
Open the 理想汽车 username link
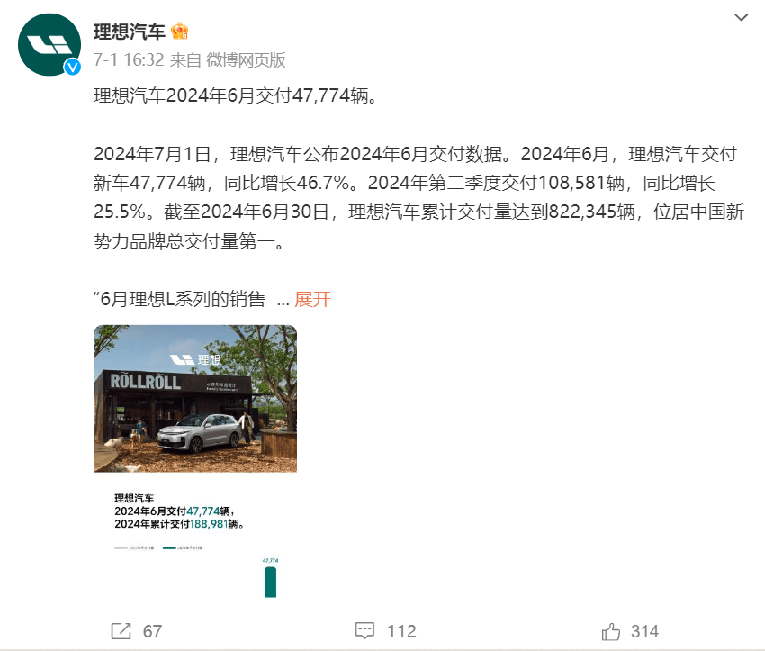tap(130, 32)
